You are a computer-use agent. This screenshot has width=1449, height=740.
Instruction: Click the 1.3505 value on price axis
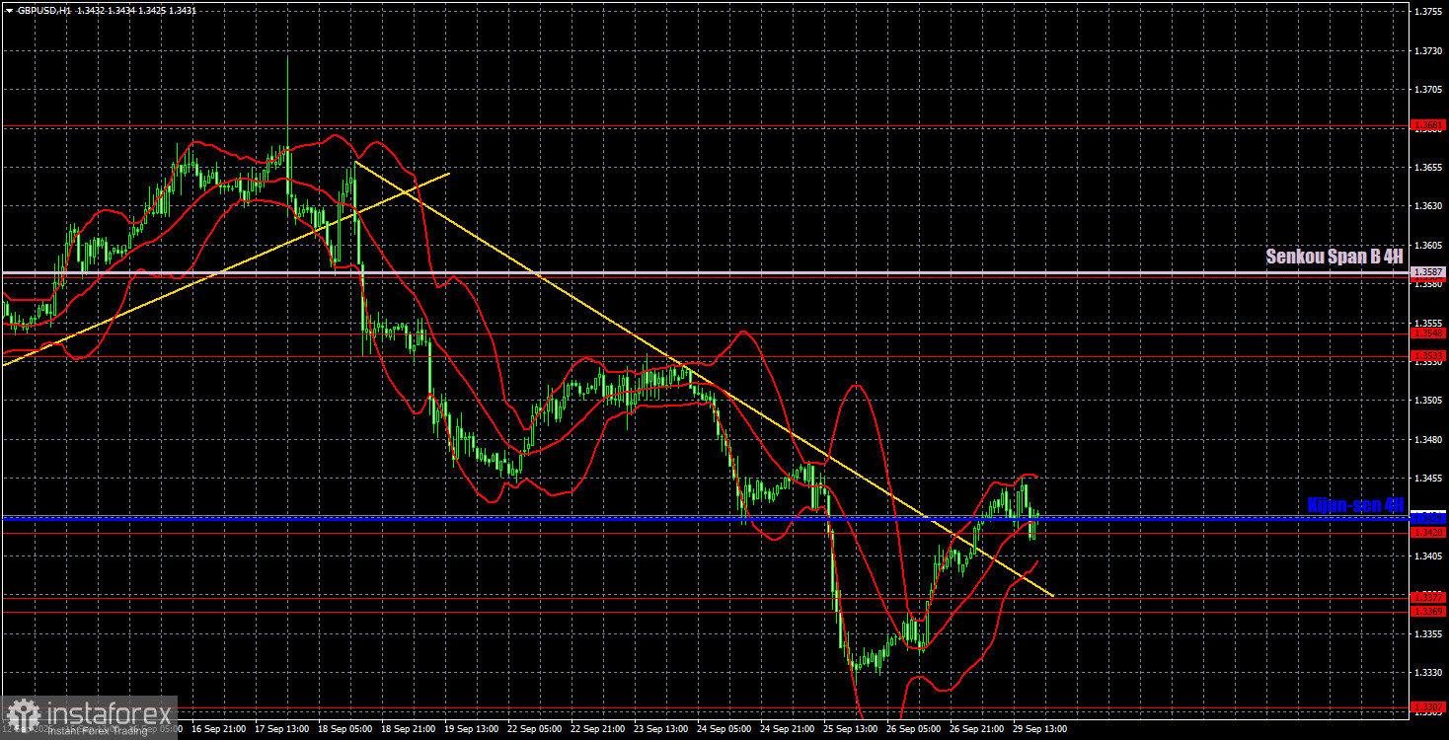pyautogui.click(x=1428, y=401)
